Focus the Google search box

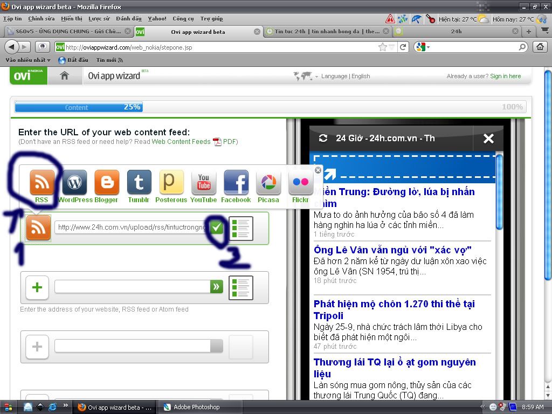[474, 47]
